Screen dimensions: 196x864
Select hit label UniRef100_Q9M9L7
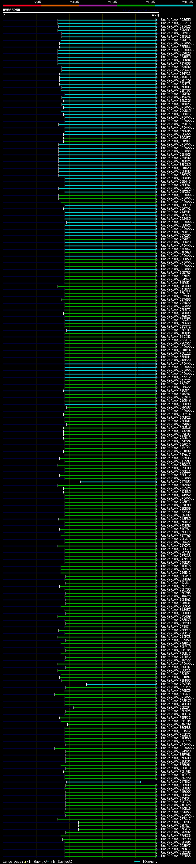point(176,33)
